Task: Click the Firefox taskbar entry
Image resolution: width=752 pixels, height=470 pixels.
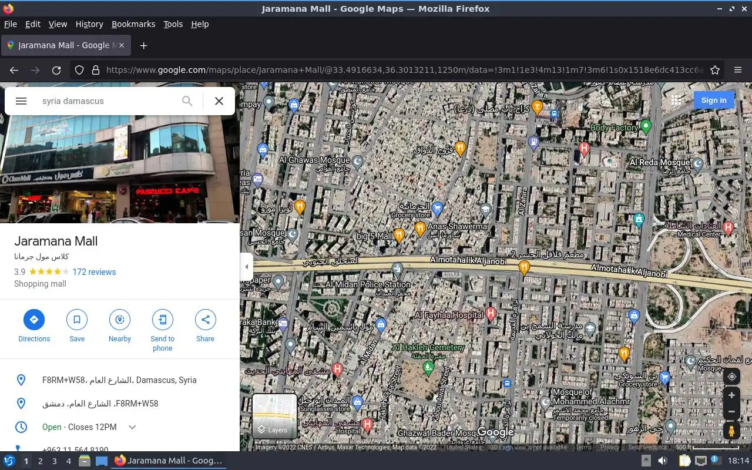Action: (x=169, y=461)
